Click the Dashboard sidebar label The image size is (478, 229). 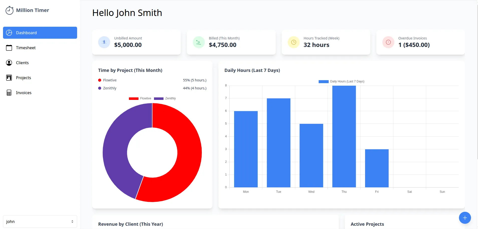click(x=26, y=33)
